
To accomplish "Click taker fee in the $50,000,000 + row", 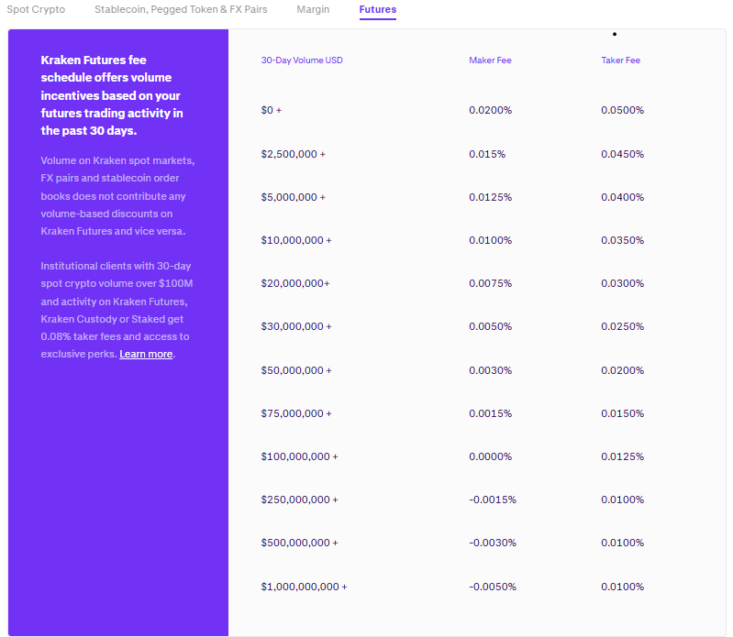I will coord(623,370).
